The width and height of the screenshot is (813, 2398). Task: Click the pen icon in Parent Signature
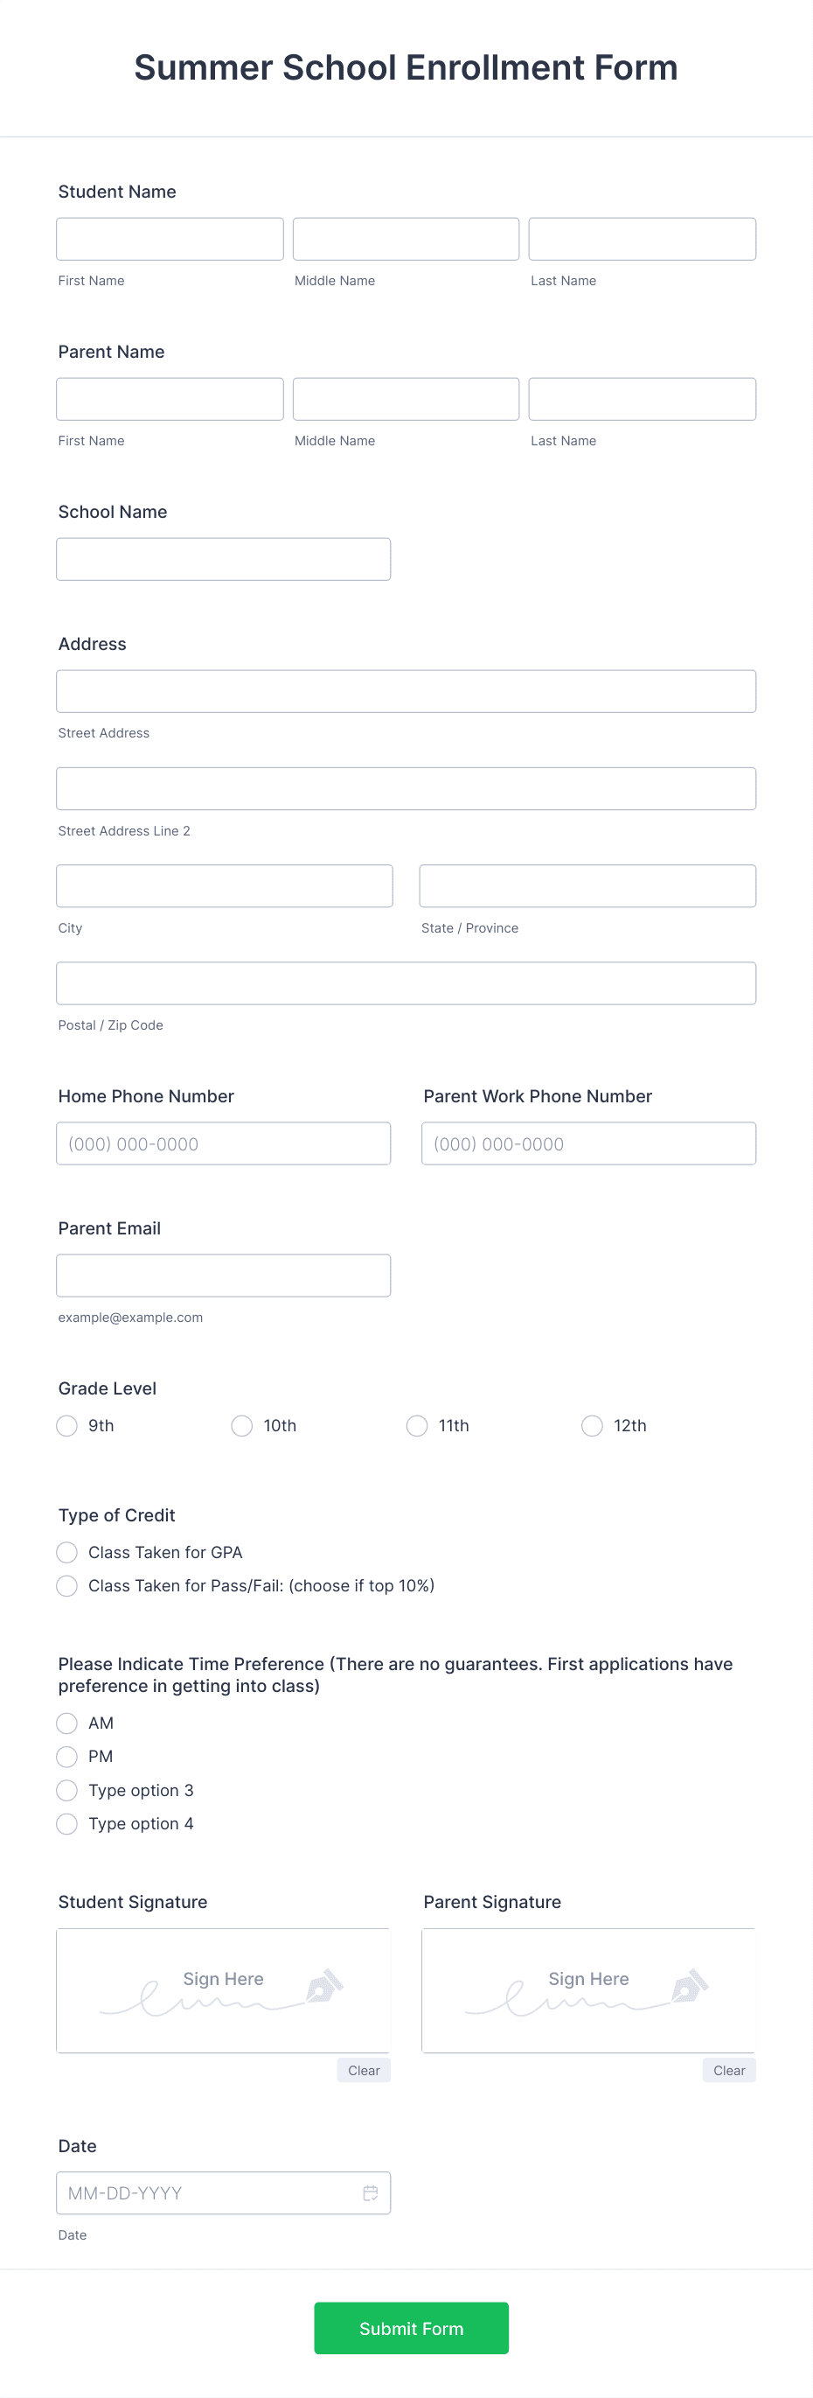[691, 1985]
